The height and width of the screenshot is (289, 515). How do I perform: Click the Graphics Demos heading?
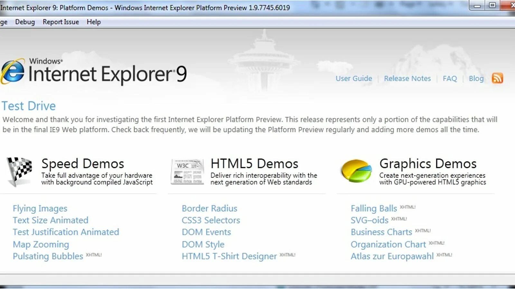coord(428,164)
